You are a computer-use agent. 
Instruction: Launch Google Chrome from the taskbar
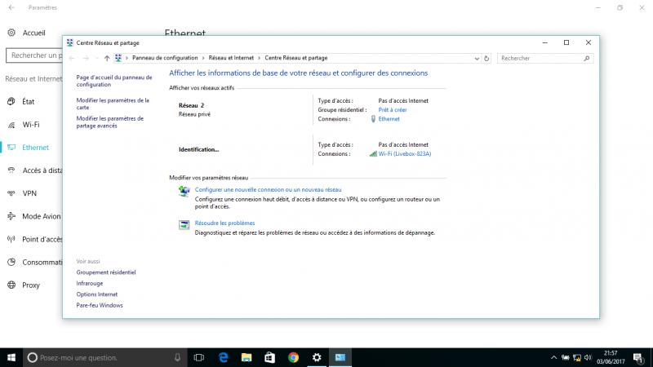(x=293, y=357)
